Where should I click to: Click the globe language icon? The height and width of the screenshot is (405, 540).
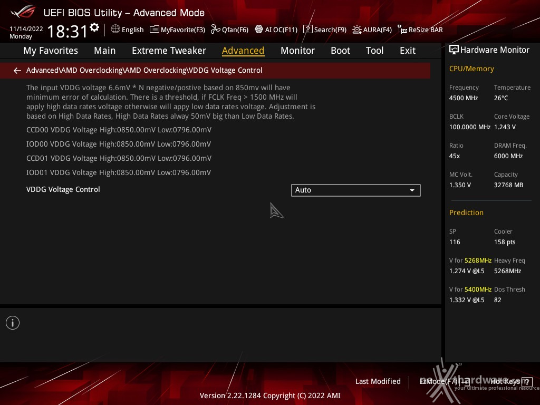point(115,30)
